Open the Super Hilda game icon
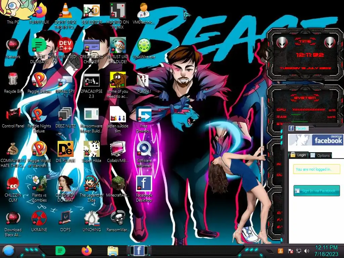 pyautogui.click(x=91, y=152)
